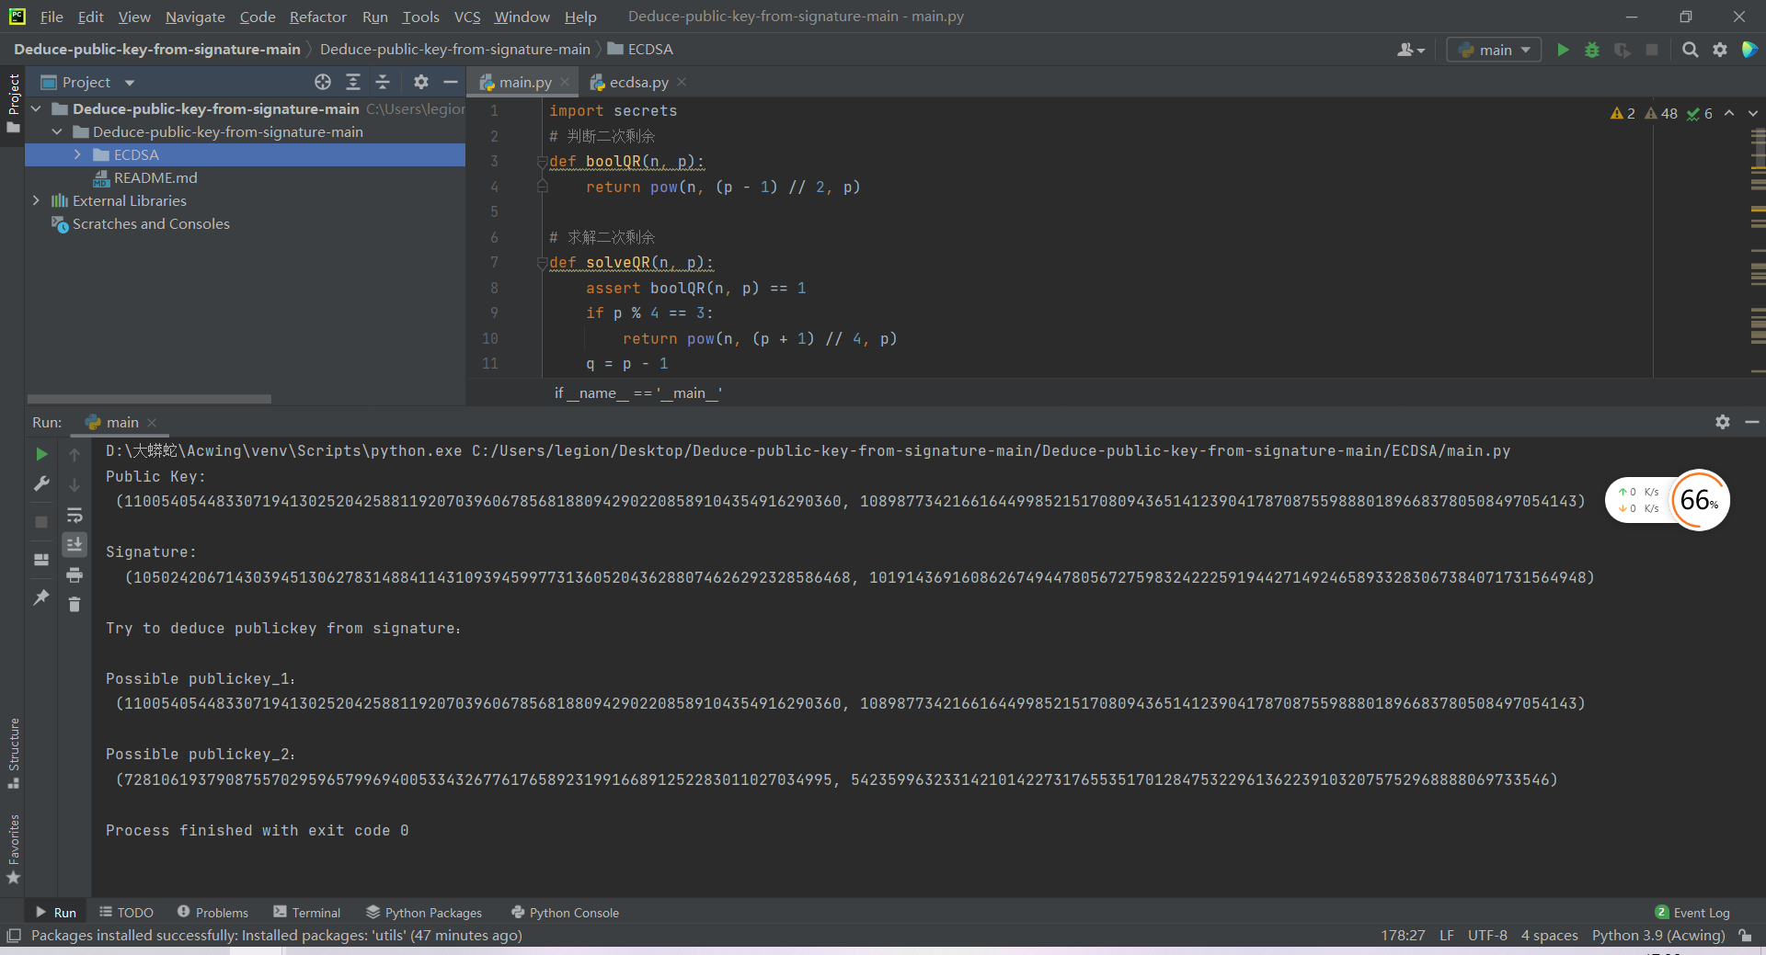The image size is (1766, 955).
Task: Click the 66% memory usage indicator circle
Action: 1701,500
